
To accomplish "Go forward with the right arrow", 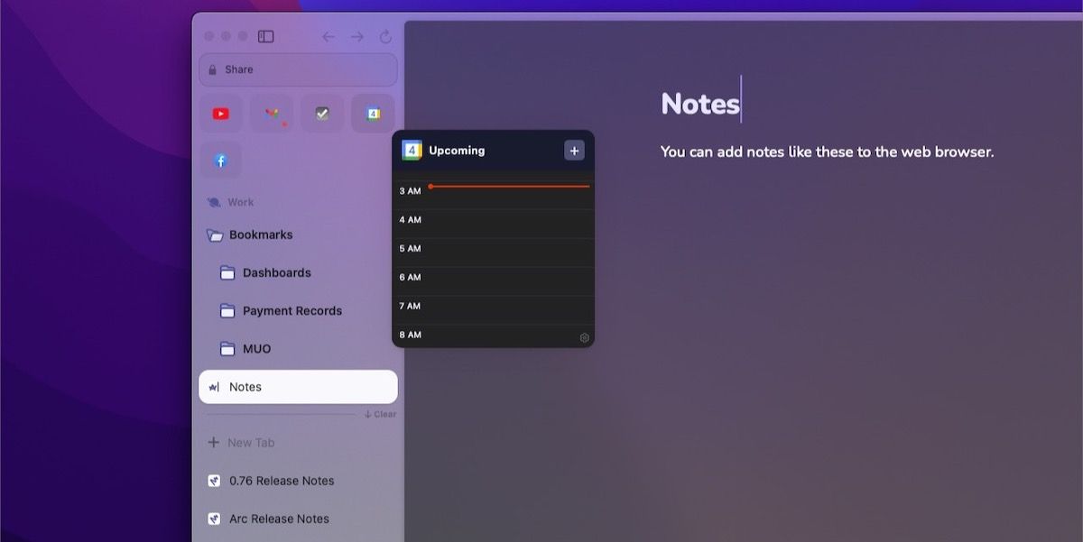I will click(x=357, y=36).
